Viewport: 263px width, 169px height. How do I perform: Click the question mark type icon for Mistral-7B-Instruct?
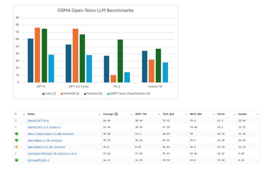[15, 153]
